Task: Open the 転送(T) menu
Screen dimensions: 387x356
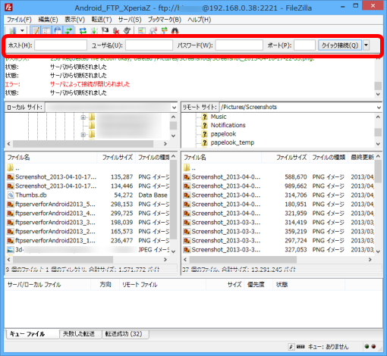Action: pos(102,20)
